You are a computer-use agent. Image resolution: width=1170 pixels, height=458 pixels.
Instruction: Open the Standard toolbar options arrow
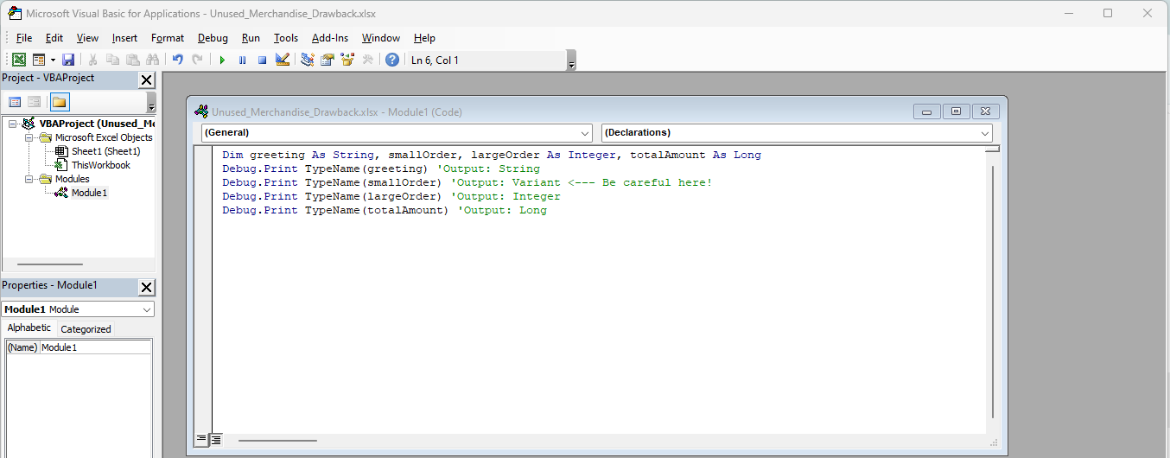click(x=571, y=60)
